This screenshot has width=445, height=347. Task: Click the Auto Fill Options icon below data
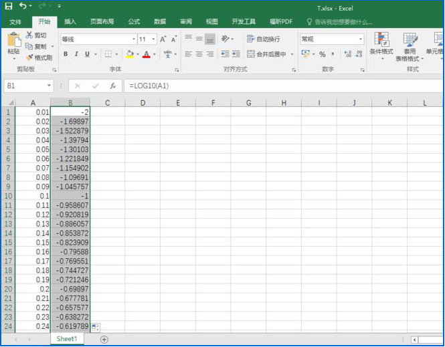pyautogui.click(x=95, y=327)
